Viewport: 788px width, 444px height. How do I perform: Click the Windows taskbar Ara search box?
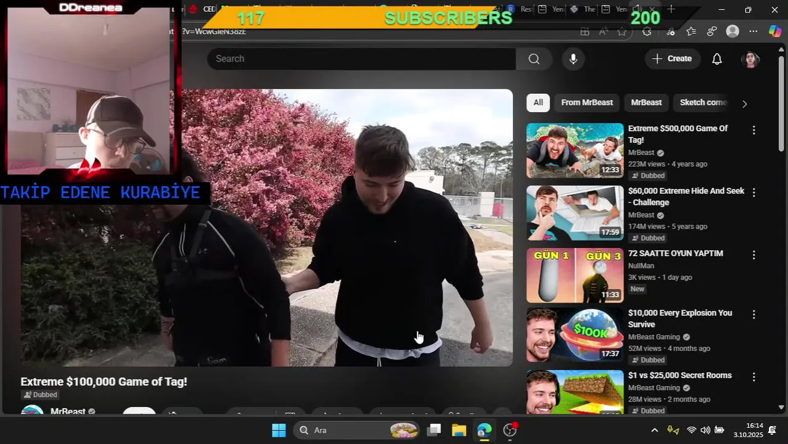tap(356, 430)
